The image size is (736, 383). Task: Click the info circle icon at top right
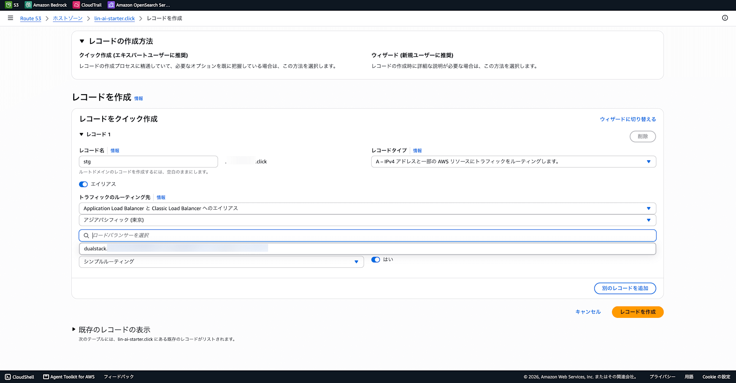[725, 18]
